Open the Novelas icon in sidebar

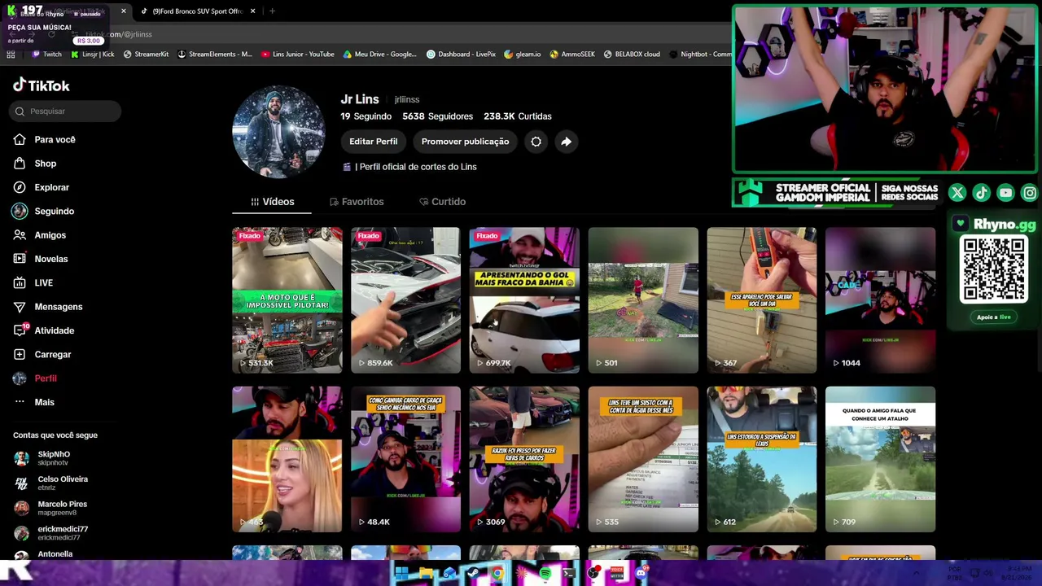point(20,259)
